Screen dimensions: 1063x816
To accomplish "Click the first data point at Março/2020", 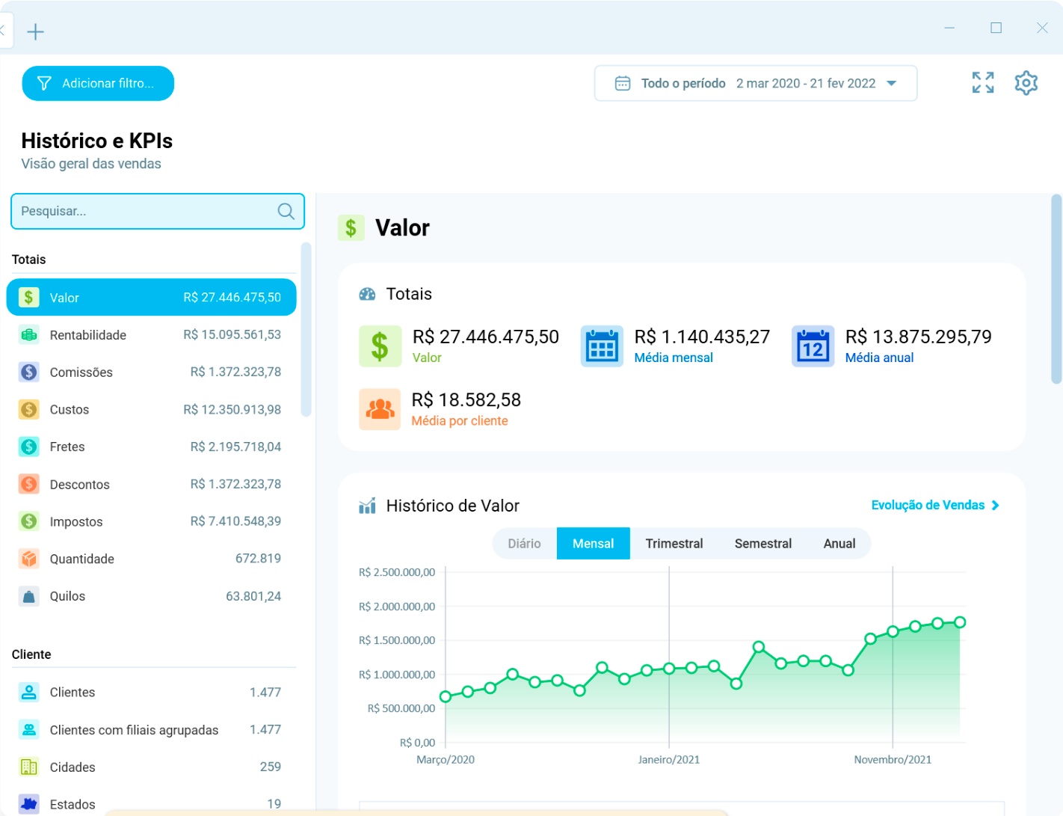I will coord(446,696).
